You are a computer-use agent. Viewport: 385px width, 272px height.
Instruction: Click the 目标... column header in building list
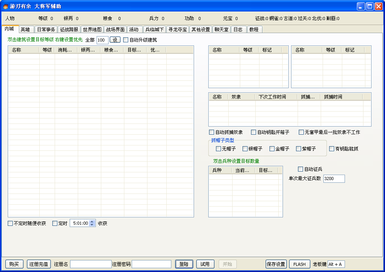click(x=135, y=50)
